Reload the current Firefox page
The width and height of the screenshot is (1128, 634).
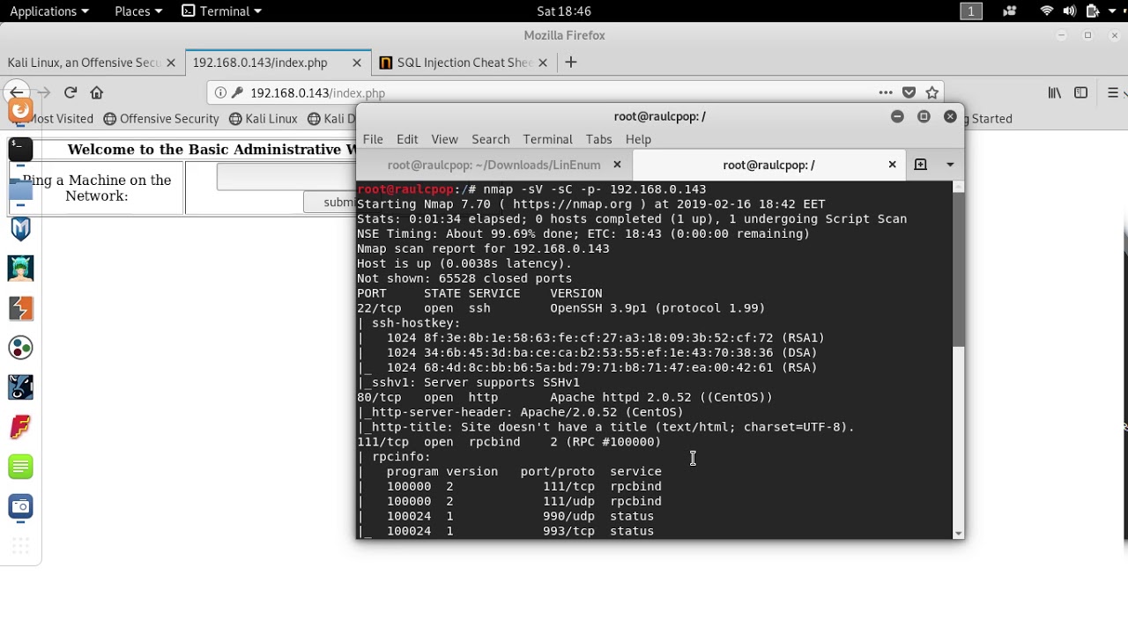(x=70, y=92)
